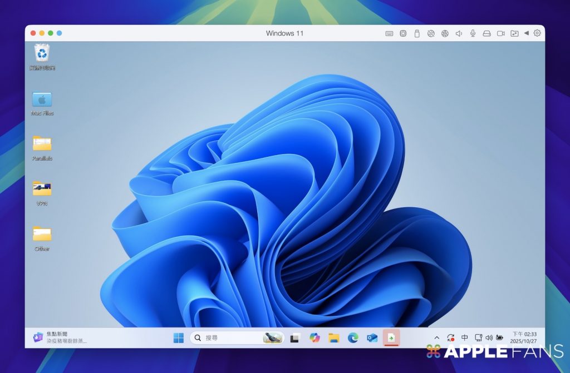Launch Microsoft Edge from the taskbar
Image resolution: width=570 pixels, height=373 pixels.
(x=353, y=337)
